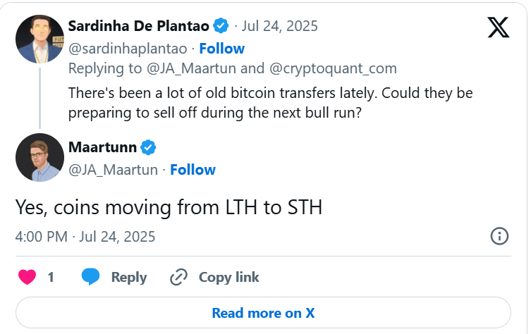Follow @sardinhaplantao
This screenshot has width=531, height=334.
[x=222, y=49]
